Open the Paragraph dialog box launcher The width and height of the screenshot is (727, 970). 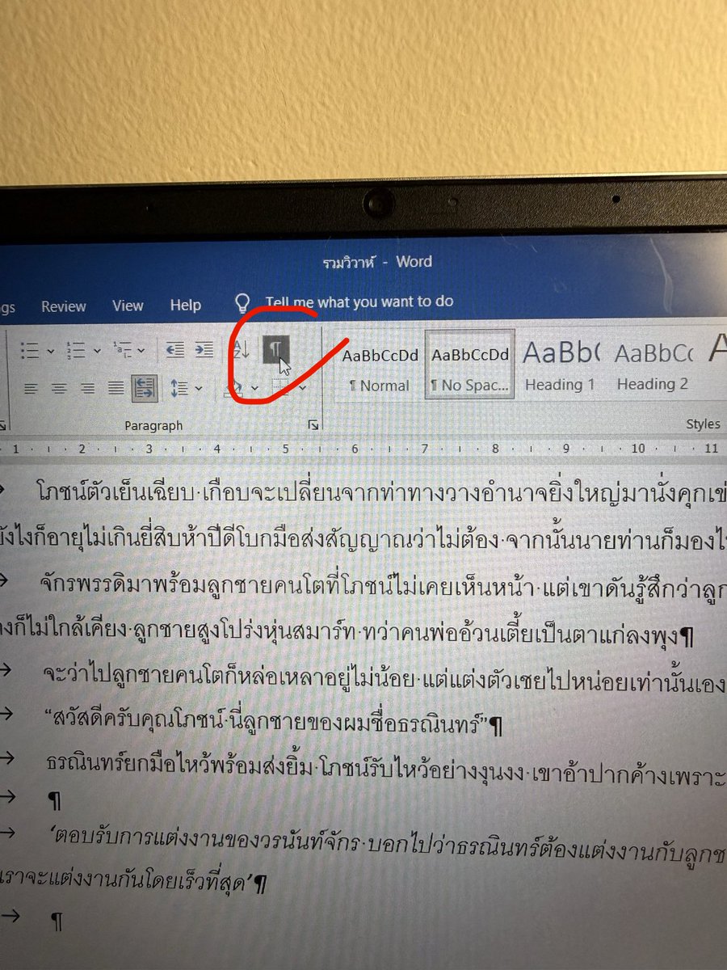pyautogui.click(x=313, y=424)
